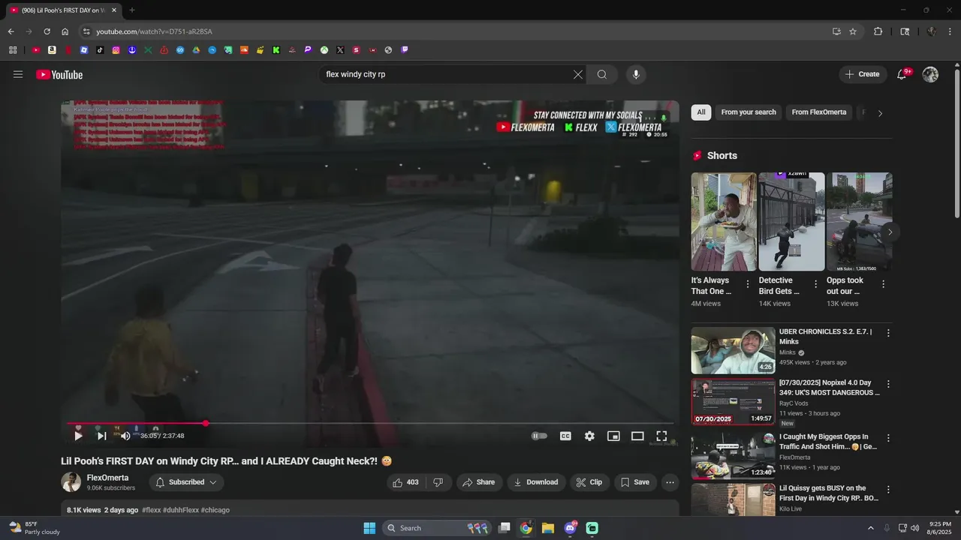961x540 pixels.
Task: Share the video
Action: click(x=478, y=482)
